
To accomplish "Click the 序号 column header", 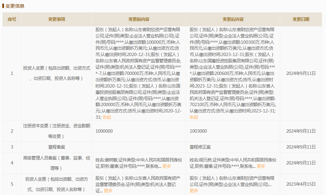I will click(12, 20).
